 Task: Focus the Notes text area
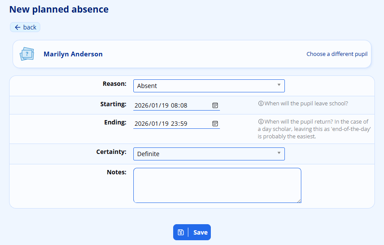click(x=216, y=185)
